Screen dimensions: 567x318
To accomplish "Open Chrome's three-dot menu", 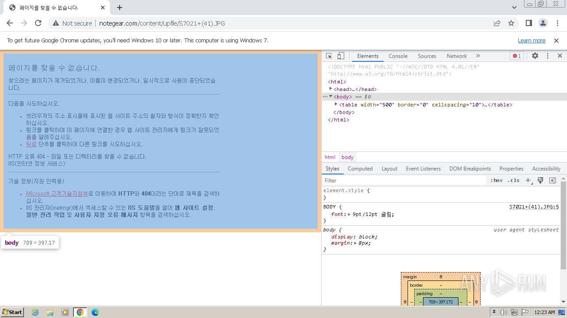I will (557, 23).
